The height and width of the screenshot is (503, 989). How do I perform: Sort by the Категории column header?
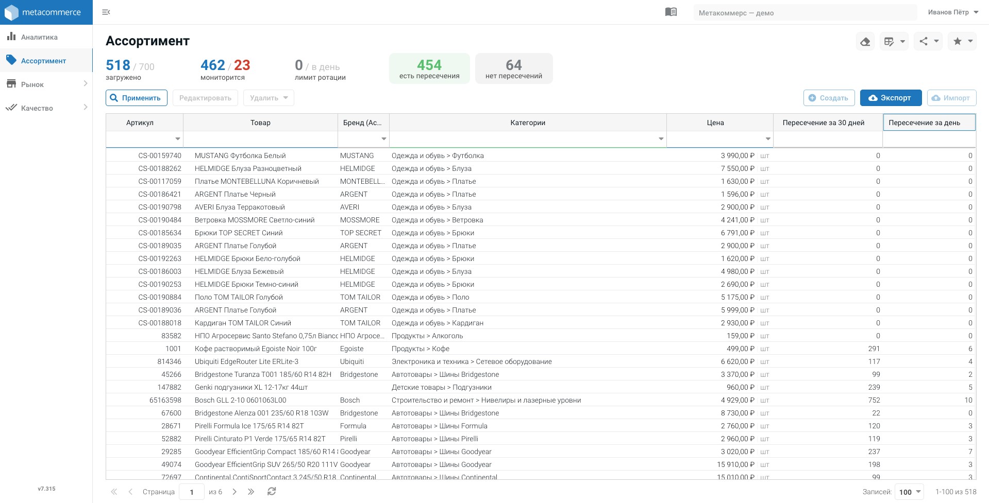pyautogui.click(x=528, y=123)
